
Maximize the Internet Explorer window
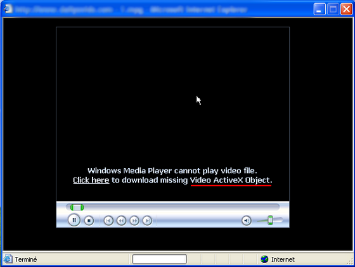[x=333, y=10]
